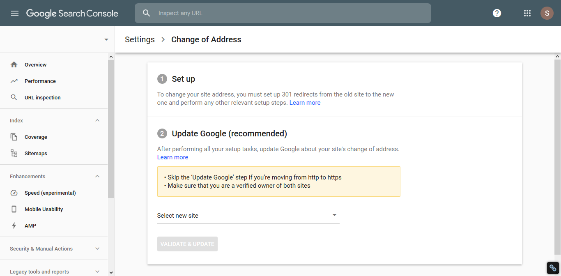Image resolution: width=561 pixels, height=276 pixels.
Task: Collapse the Index section
Action: click(97, 121)
